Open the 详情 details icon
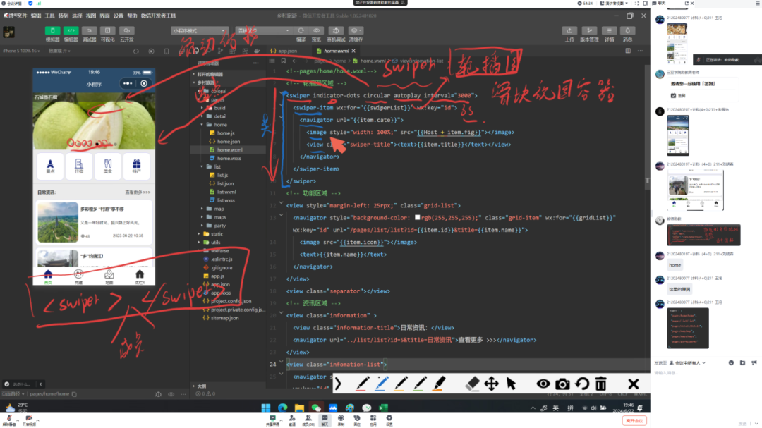 tap(609, 30)
